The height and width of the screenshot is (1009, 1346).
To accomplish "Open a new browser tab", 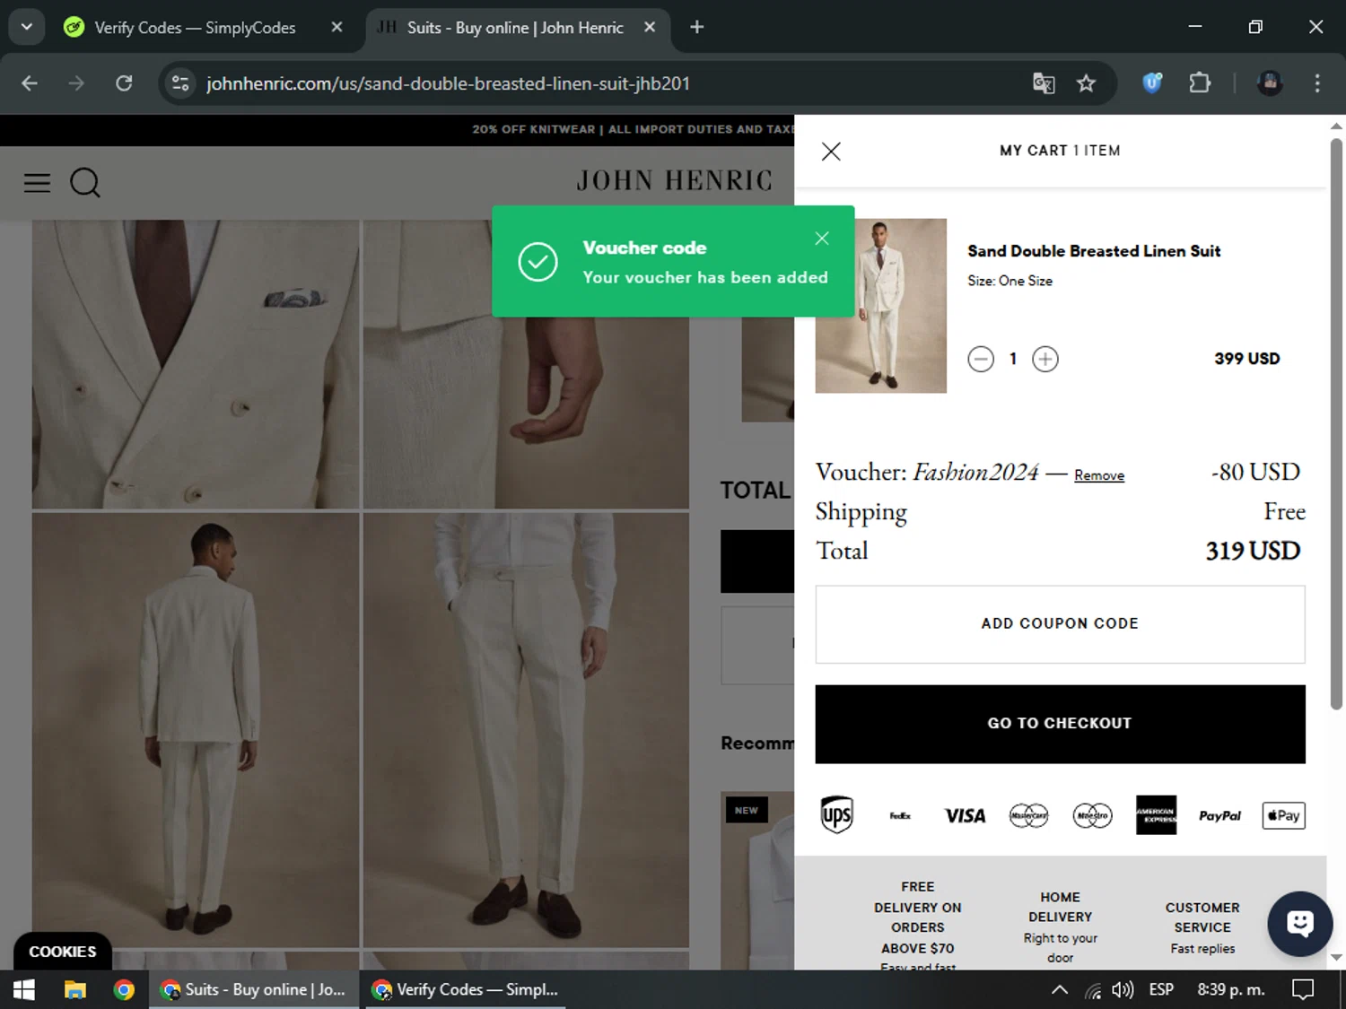I will pyautogui.click(x=697, y=27).
